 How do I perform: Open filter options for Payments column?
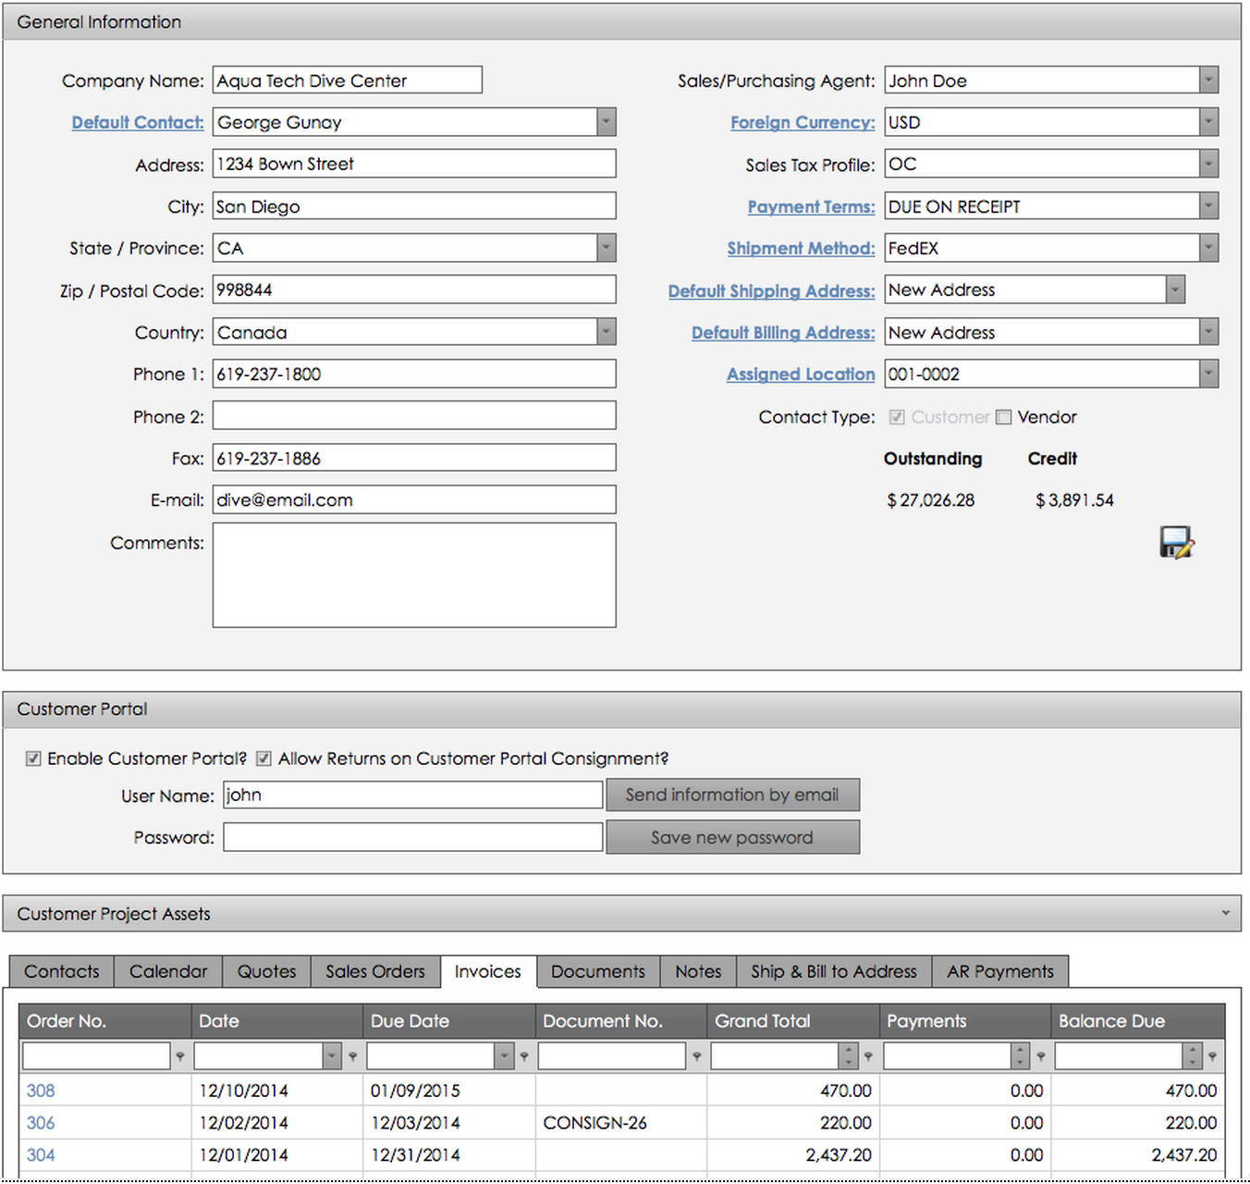[x=1040, y=1055]
